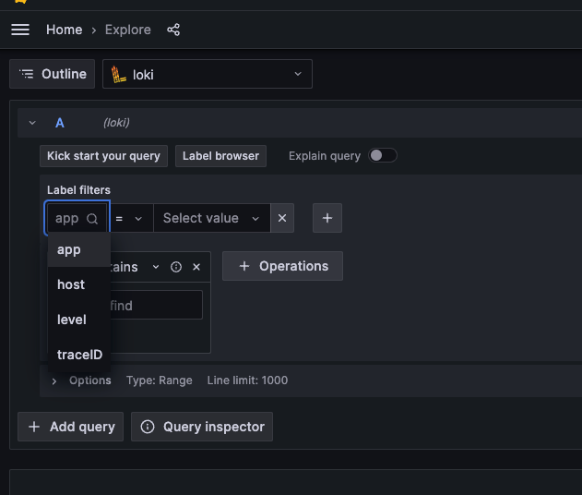This screenshot has height=495, width=582.
Task: Open the hamburger navigation menu
Action: (20, 30)
